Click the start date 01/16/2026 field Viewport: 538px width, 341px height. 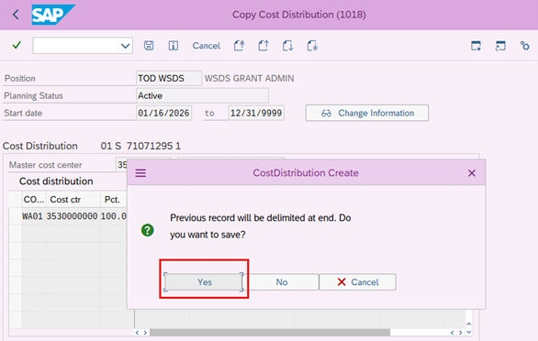tap(163, 113)
